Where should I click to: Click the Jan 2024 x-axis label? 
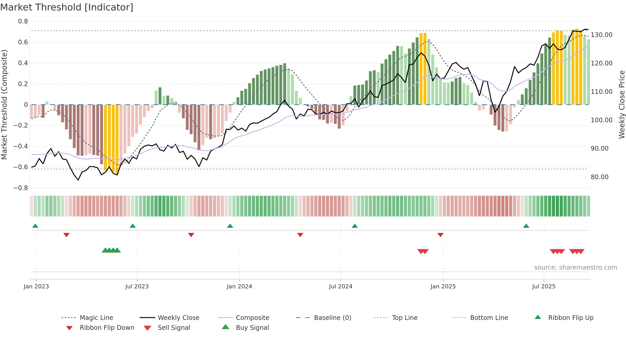coord(239,286)
